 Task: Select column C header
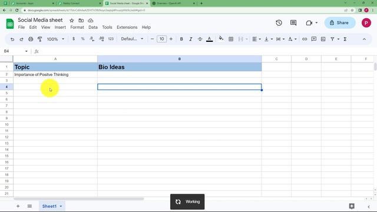click(x=276, y=59)
